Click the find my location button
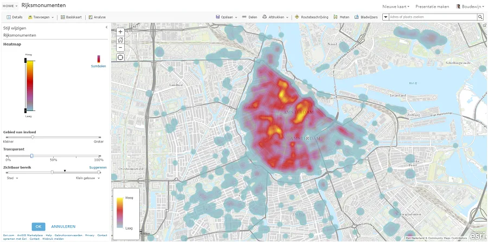The width and height of the screenshot is (488, 242). [x=120, y=57]
